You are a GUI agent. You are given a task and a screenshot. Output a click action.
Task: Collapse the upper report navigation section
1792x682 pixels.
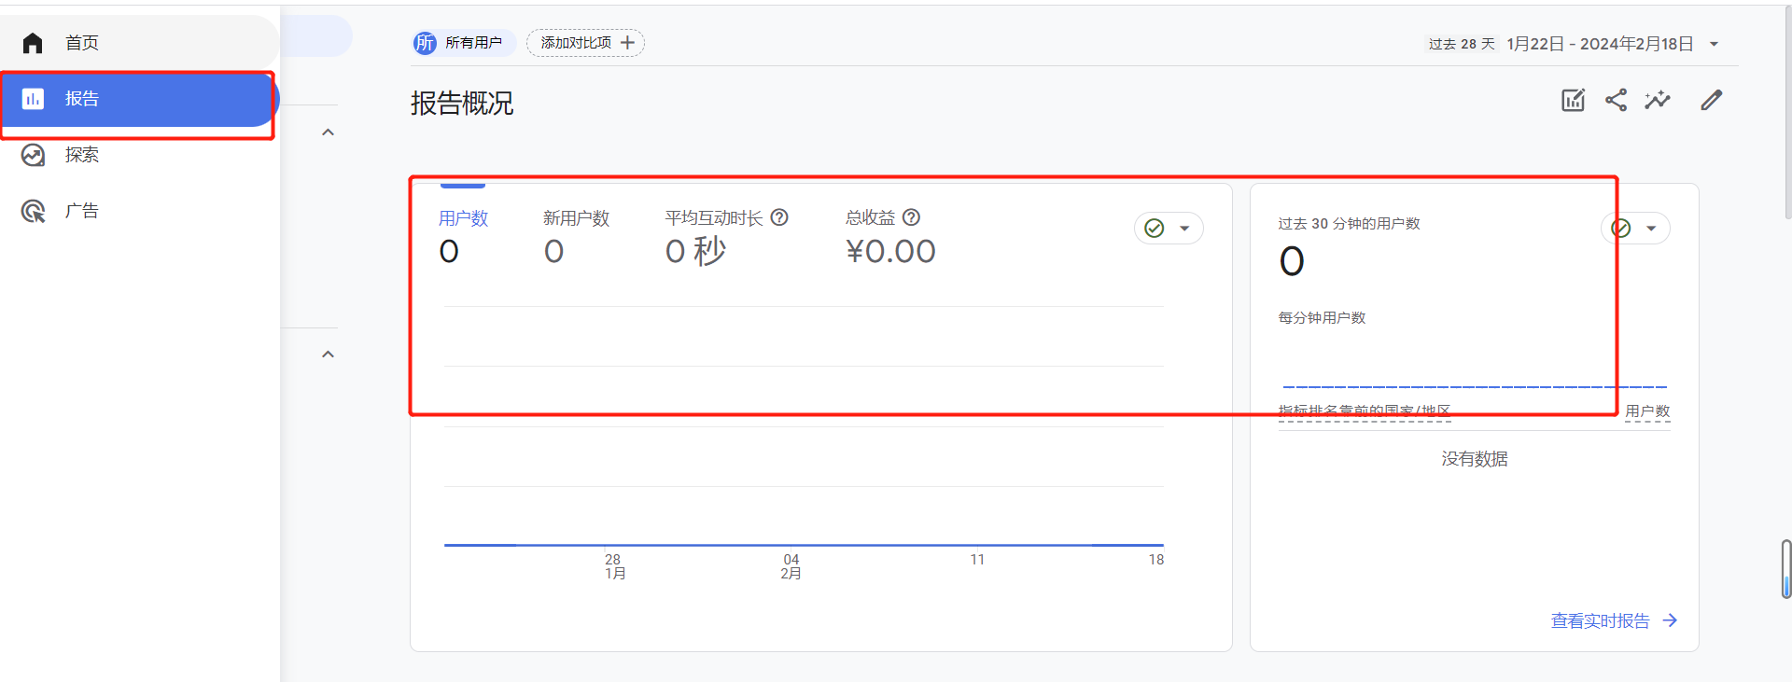click(x=328, y=132)
